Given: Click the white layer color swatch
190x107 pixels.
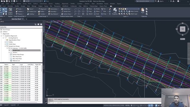Looking at the screenshot, I should [125, 9].
